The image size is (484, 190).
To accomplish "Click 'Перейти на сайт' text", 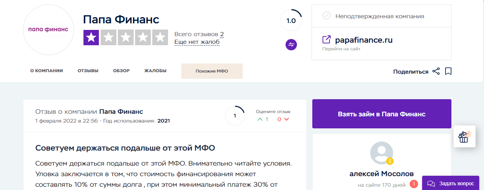I will (x=341, y=49).
